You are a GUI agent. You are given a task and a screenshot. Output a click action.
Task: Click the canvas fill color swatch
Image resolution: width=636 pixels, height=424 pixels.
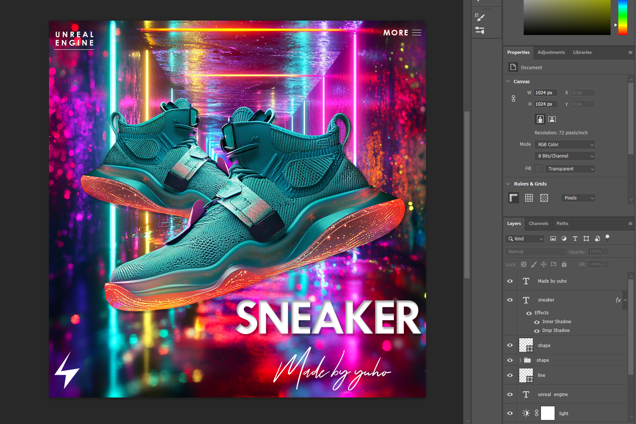point(538,168)
